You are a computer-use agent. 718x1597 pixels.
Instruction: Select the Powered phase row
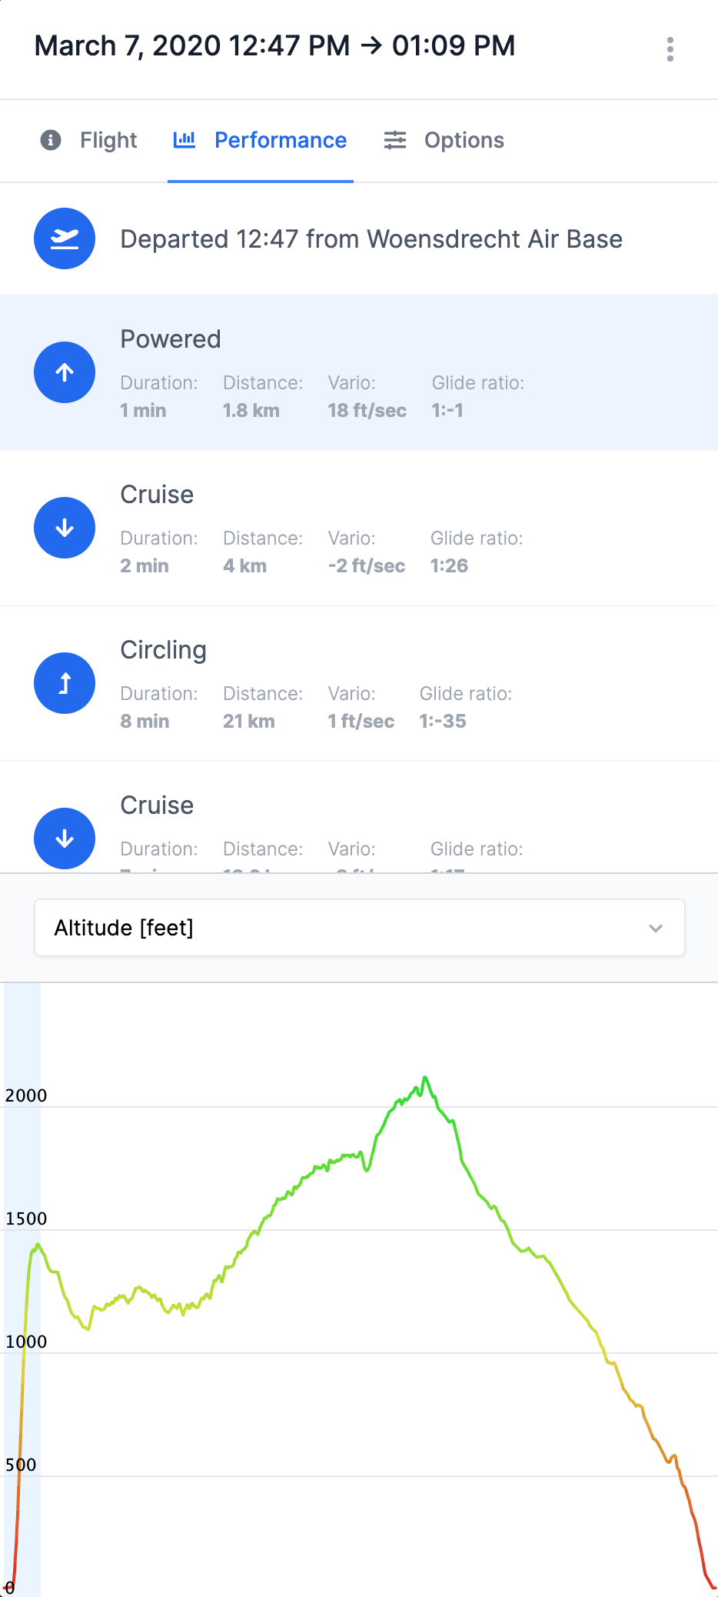(359, 372)
